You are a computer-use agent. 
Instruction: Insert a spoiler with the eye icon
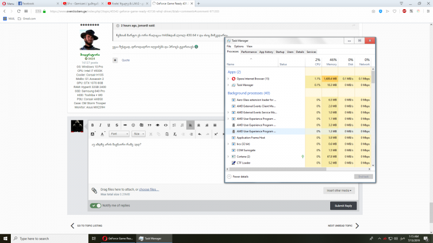pyautogui.click(x=158, y=125)
